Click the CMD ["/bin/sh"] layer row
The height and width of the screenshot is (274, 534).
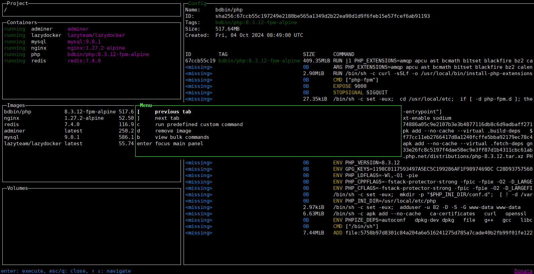point(359,226)
